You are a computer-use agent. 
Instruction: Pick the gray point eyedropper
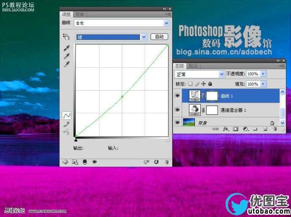(67, 56)
